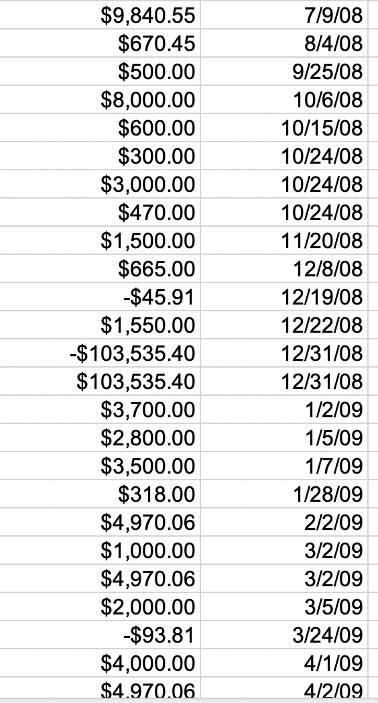Select the $3,000.00 cell
Viewport: 378px width, 703px height.
coord(100,184)
